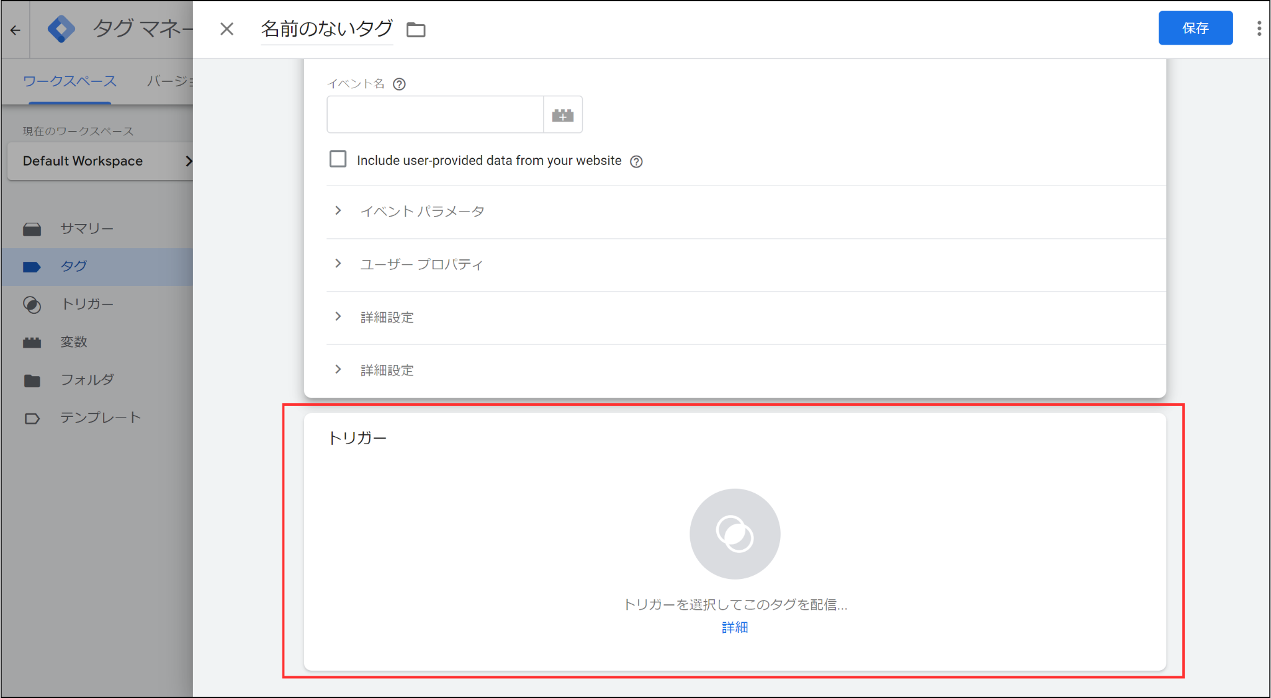Click the イベント名 text input field

click(435, 115)
